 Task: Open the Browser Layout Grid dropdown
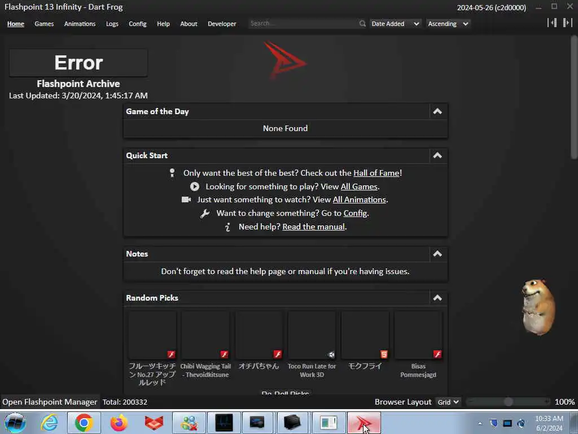pos(448,402)
